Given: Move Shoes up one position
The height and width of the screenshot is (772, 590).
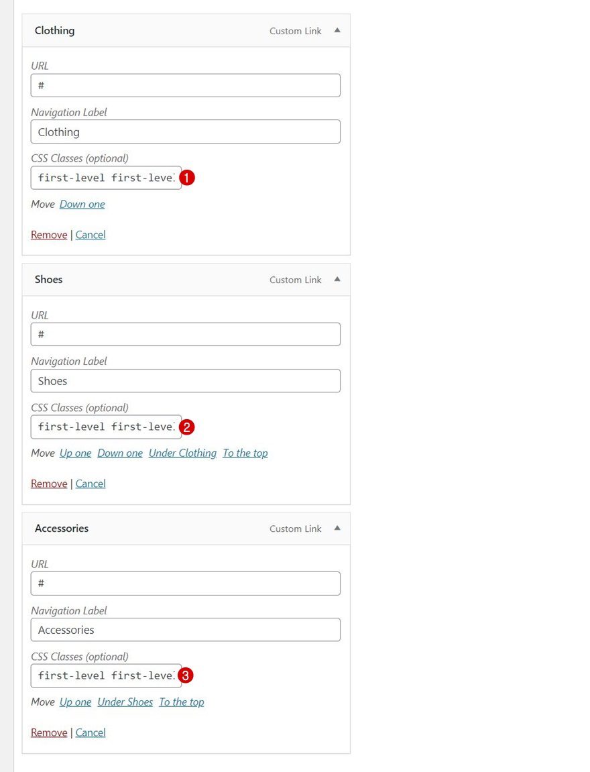Looking at the screenshot, I should click(x=75, y=453).
